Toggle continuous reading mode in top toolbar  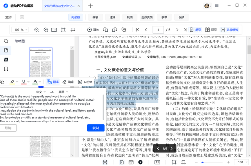230,30
